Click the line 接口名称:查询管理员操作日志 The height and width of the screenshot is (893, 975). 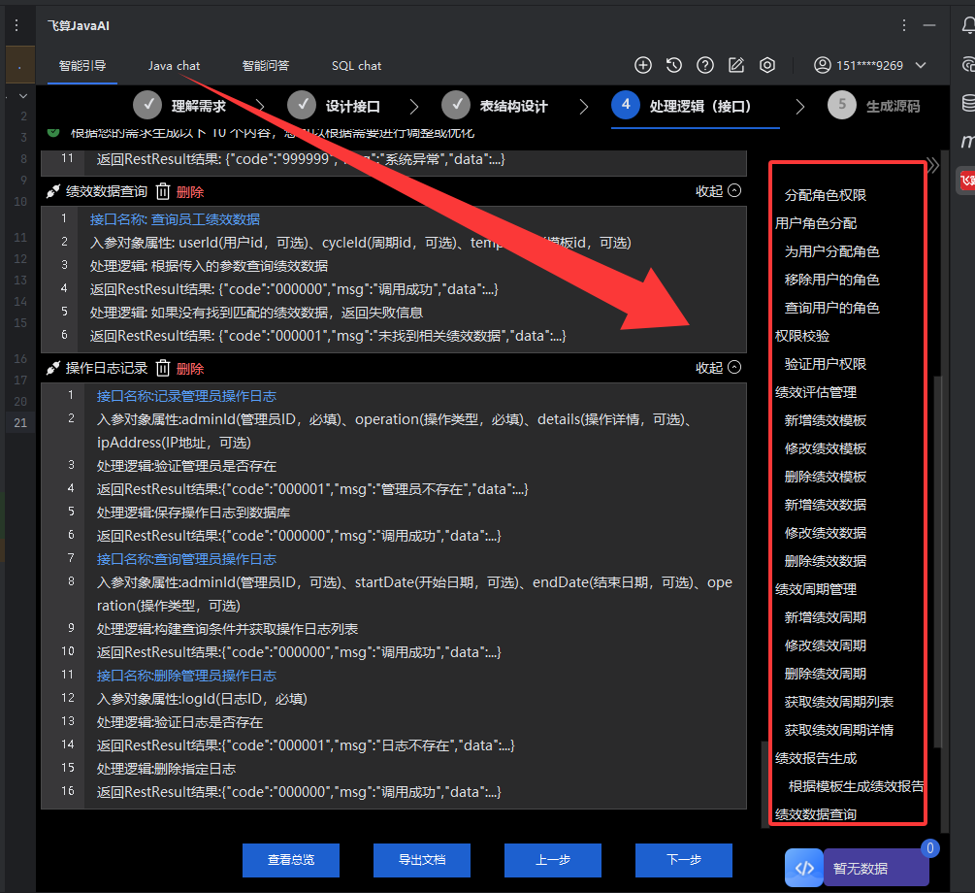(x=186, y=559)
